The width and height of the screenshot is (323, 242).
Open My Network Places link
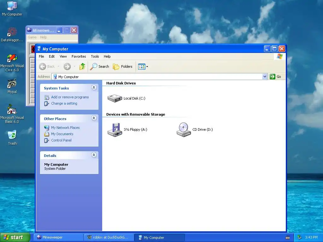(x=65, y=128)
